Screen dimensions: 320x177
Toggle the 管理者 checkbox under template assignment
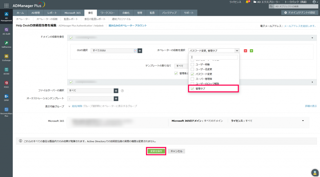coord(176,73)
